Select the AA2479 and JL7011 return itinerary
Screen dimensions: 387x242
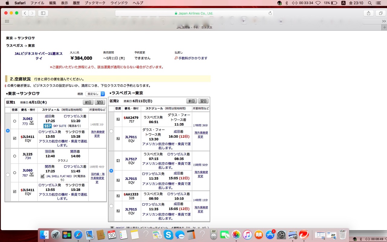click(111, 131)
